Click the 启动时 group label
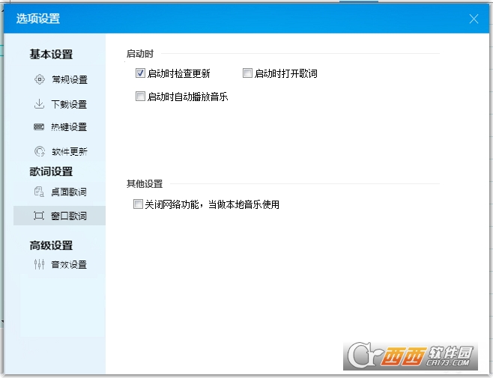The image size is (493, 378). (x=140, y=54)
